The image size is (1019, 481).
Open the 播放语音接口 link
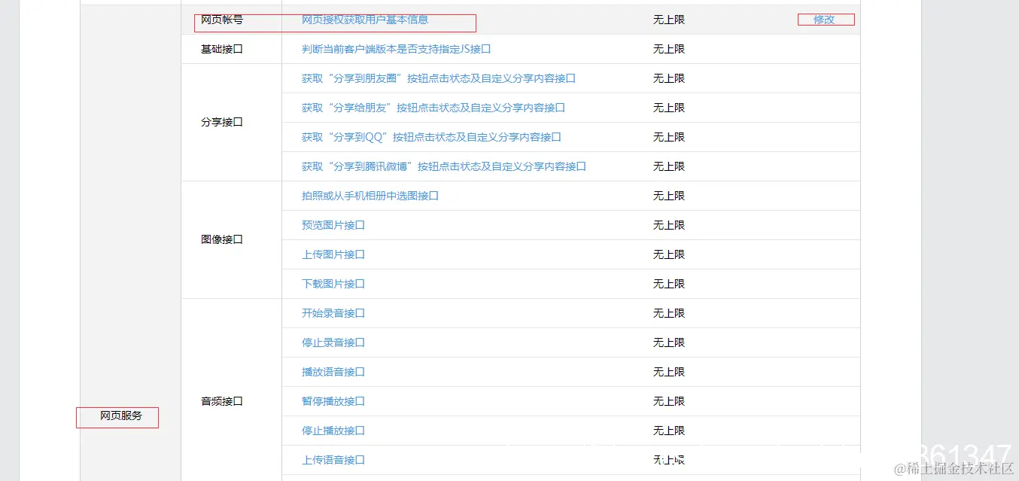tap(333, 372)
